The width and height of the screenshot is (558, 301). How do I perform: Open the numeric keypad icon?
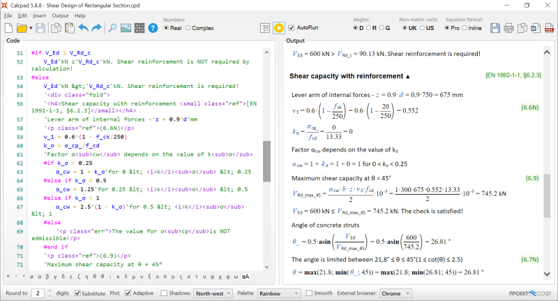pos(139,28)
